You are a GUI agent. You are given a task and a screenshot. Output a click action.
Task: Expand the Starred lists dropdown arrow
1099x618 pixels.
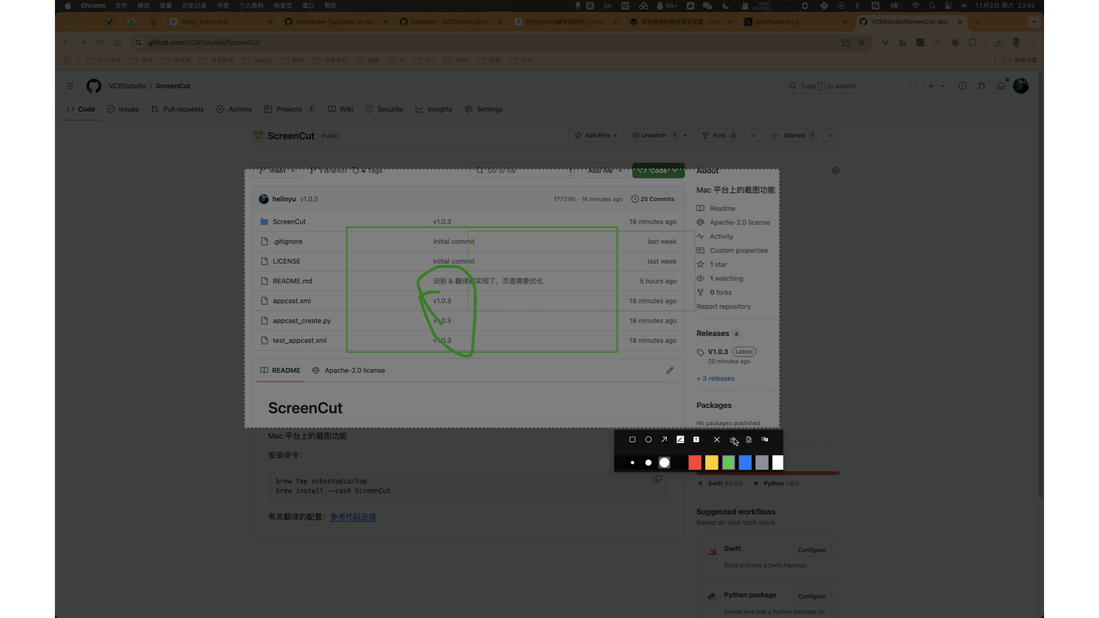point(831,136)
